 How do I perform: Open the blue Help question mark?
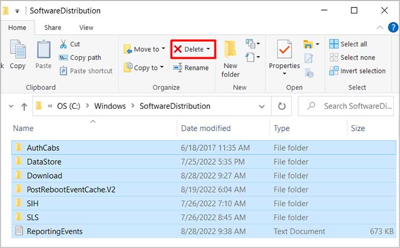(x=393, y=27)
